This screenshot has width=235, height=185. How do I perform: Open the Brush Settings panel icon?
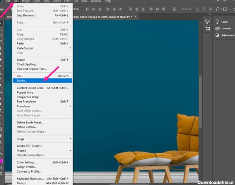(x=208, y=22)
